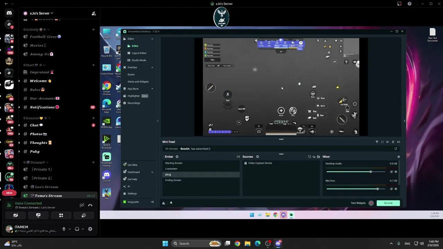Disconnect from the voice channel
Screen dimensions: 443x249
(90, 205)
